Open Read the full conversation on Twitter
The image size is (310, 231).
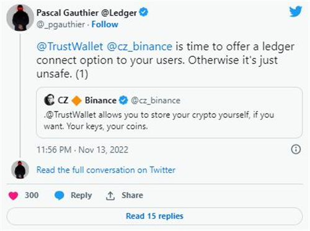(106, 170)
